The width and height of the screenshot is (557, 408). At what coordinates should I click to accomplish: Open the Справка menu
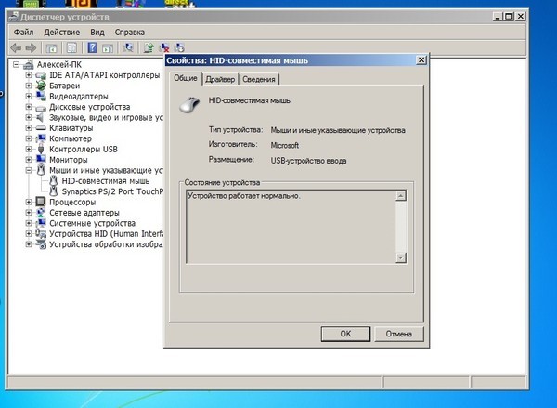tap(129, 33)
